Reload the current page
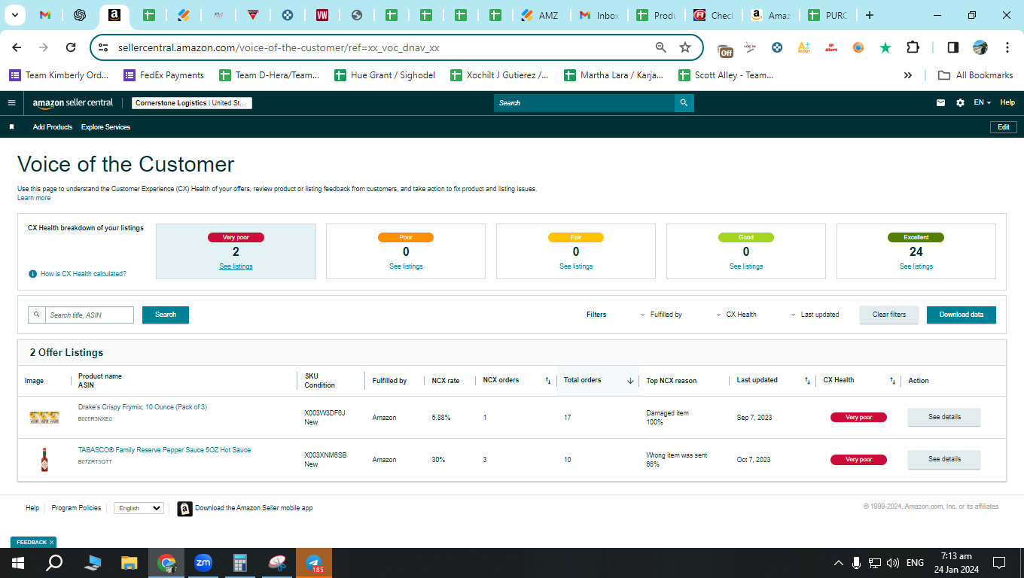The image size is (1024, 578). click(71, 47)
